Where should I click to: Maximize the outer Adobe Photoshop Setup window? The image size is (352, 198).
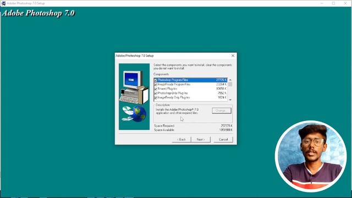click(334, 3)
